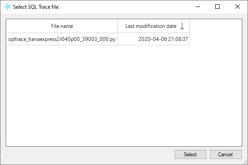Maximize the Select SQL Trace file dialog

(217, 7)
